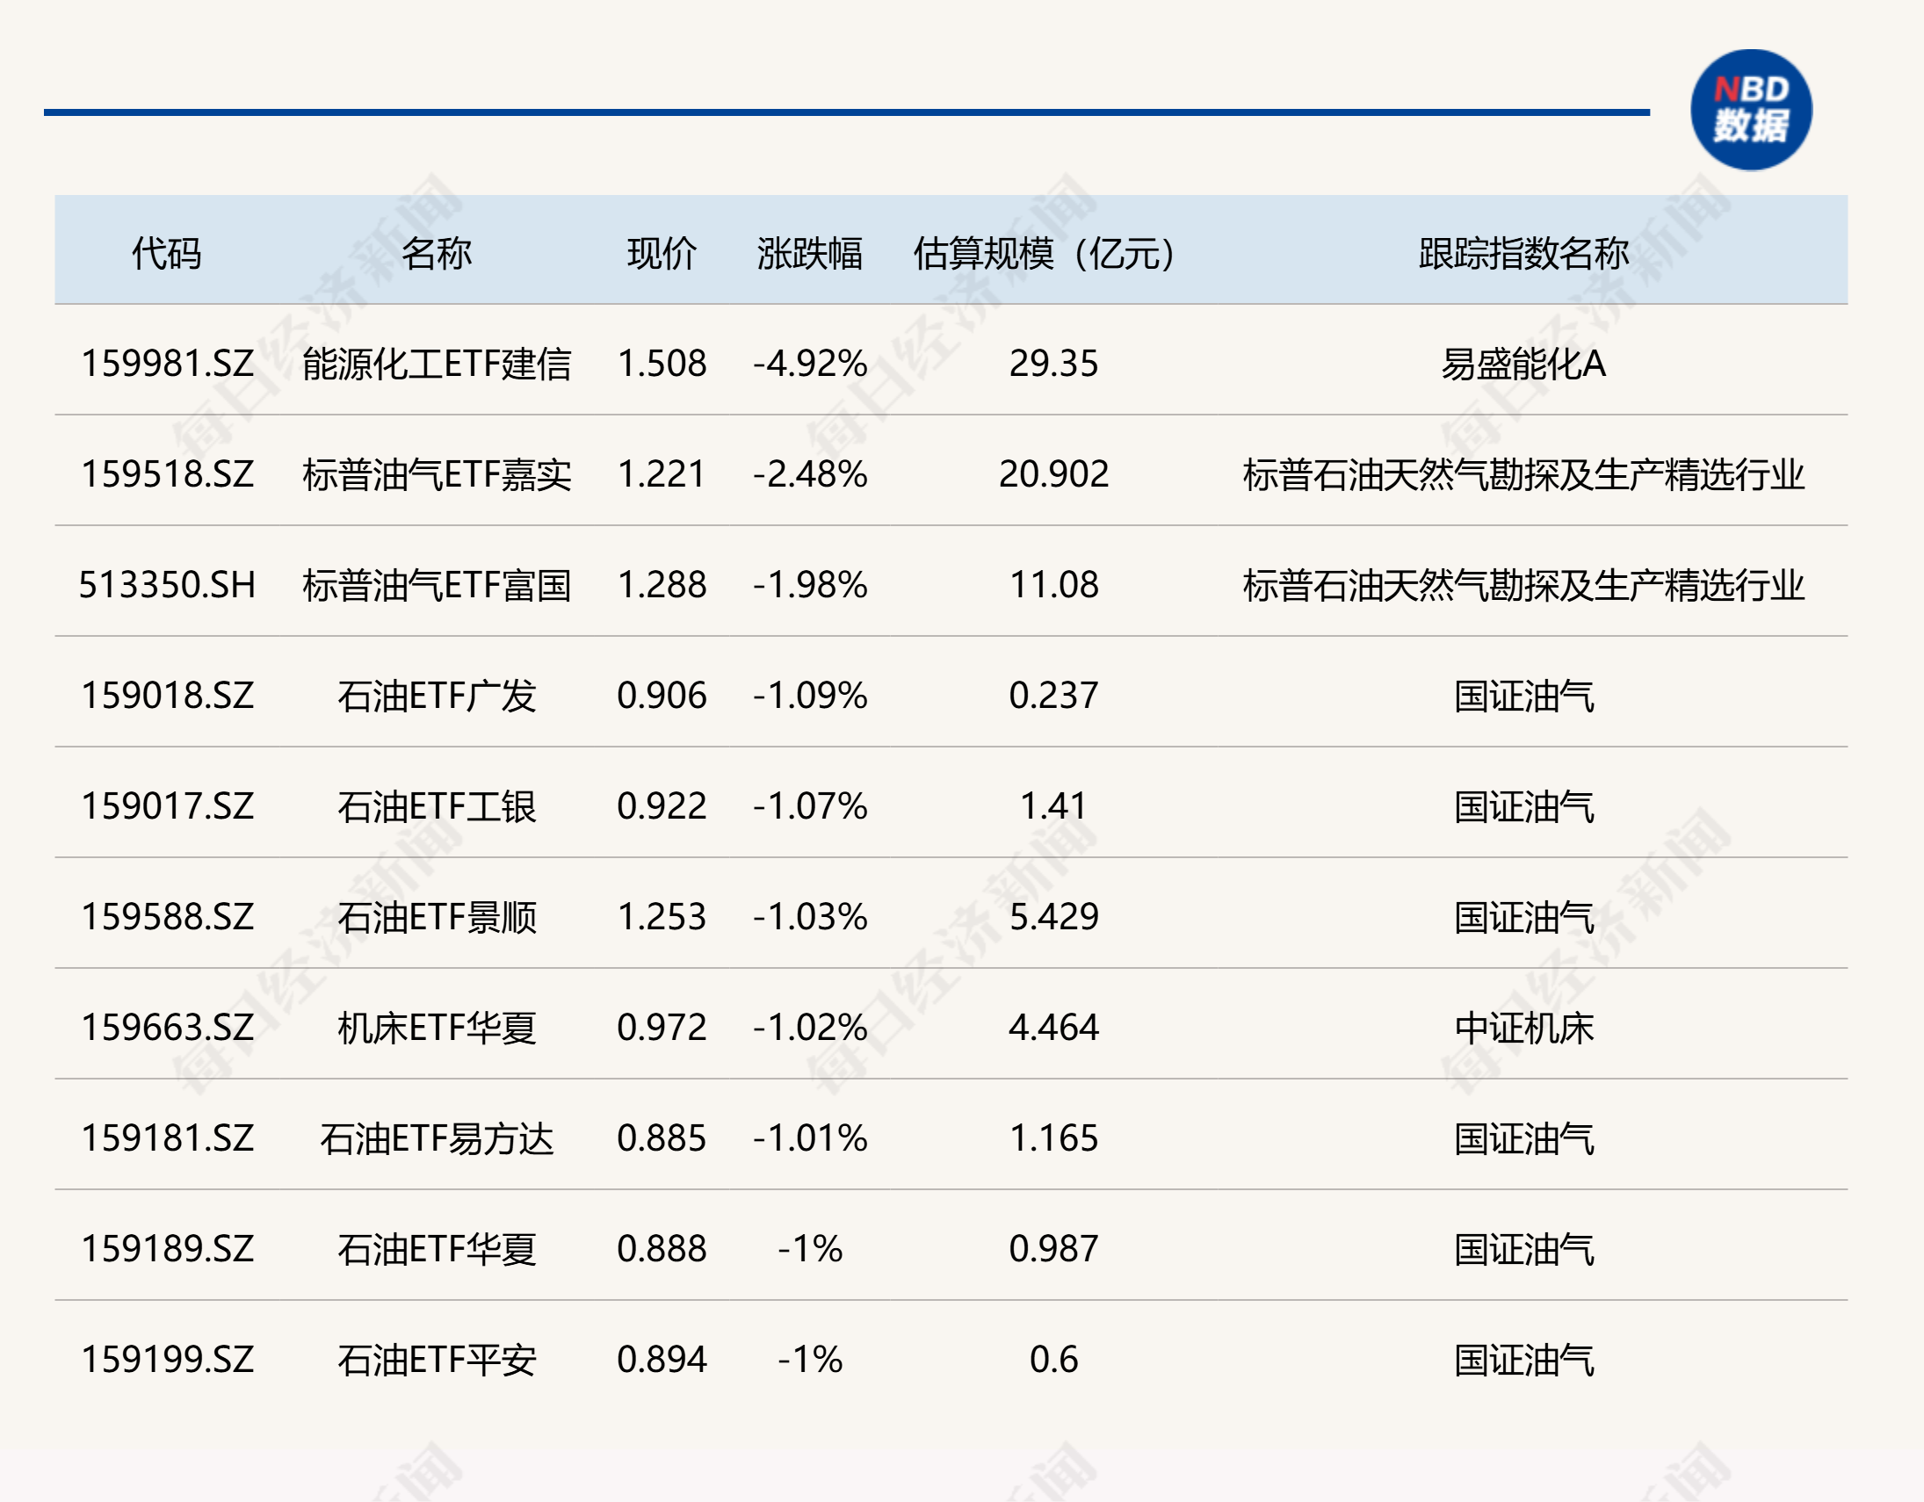
Task: Click the NBD数据 round logo
Action: 1750,110
